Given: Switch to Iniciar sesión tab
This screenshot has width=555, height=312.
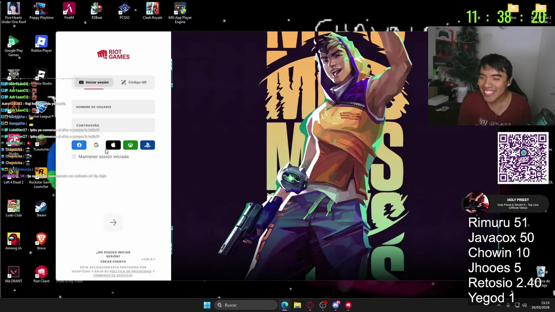Looking at the screenshot, I should point(94,82).
